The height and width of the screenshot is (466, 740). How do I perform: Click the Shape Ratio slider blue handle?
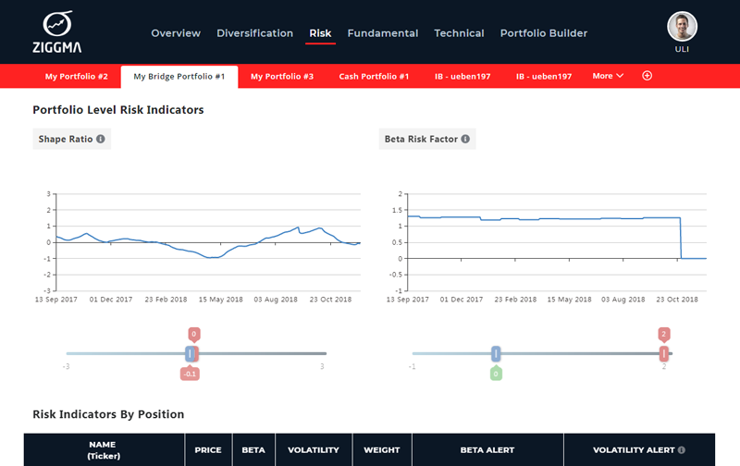point(190,353)
